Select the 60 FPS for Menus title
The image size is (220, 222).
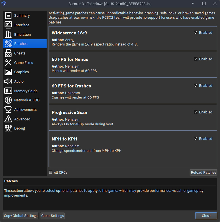click(x=70, y=59)
